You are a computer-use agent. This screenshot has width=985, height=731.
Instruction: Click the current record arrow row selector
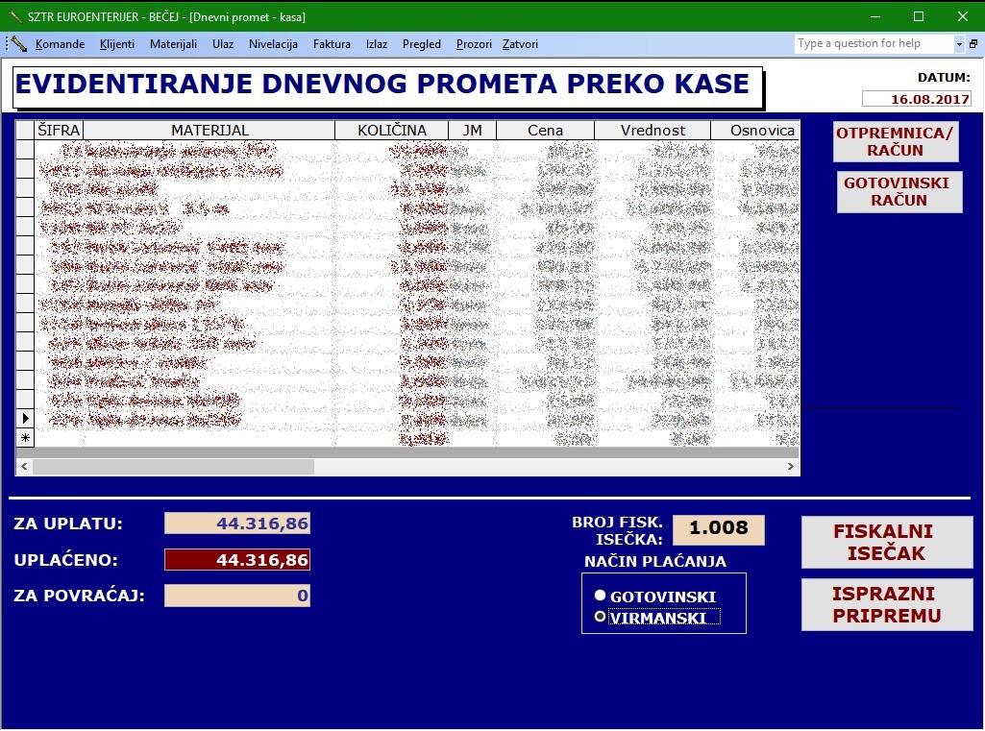(x=25, y=419)
